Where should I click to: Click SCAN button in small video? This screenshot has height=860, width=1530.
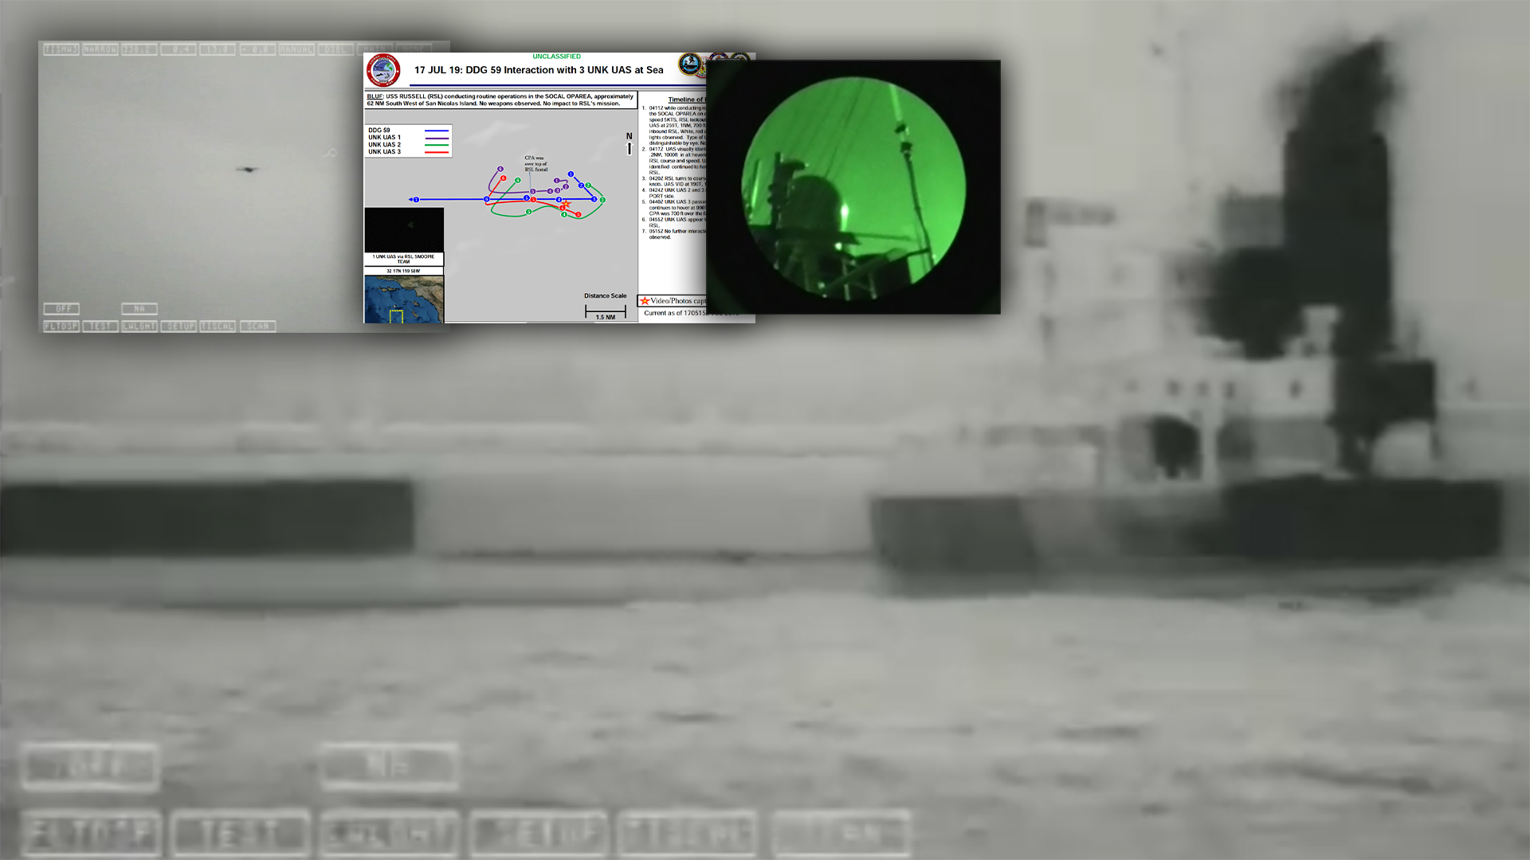click(x=257, y=326)
